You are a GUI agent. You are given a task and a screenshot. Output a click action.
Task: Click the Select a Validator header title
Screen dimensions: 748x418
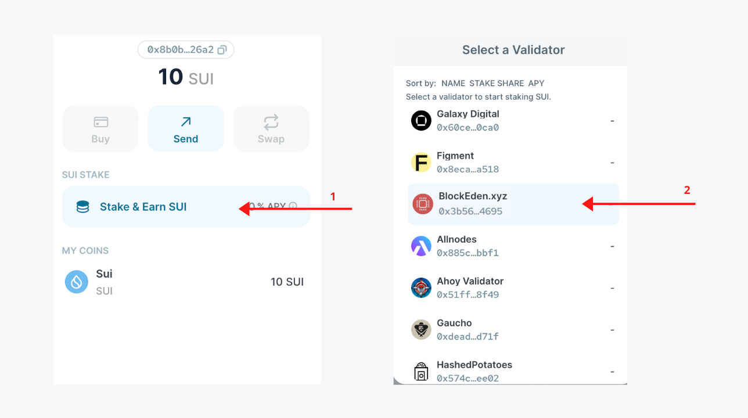click(x=513, y=50)
